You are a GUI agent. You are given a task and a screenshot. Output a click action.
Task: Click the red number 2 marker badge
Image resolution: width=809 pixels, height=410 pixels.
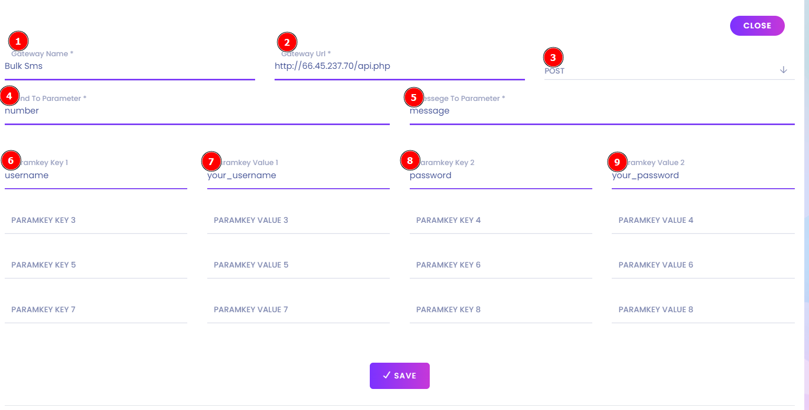click(287, 42)
